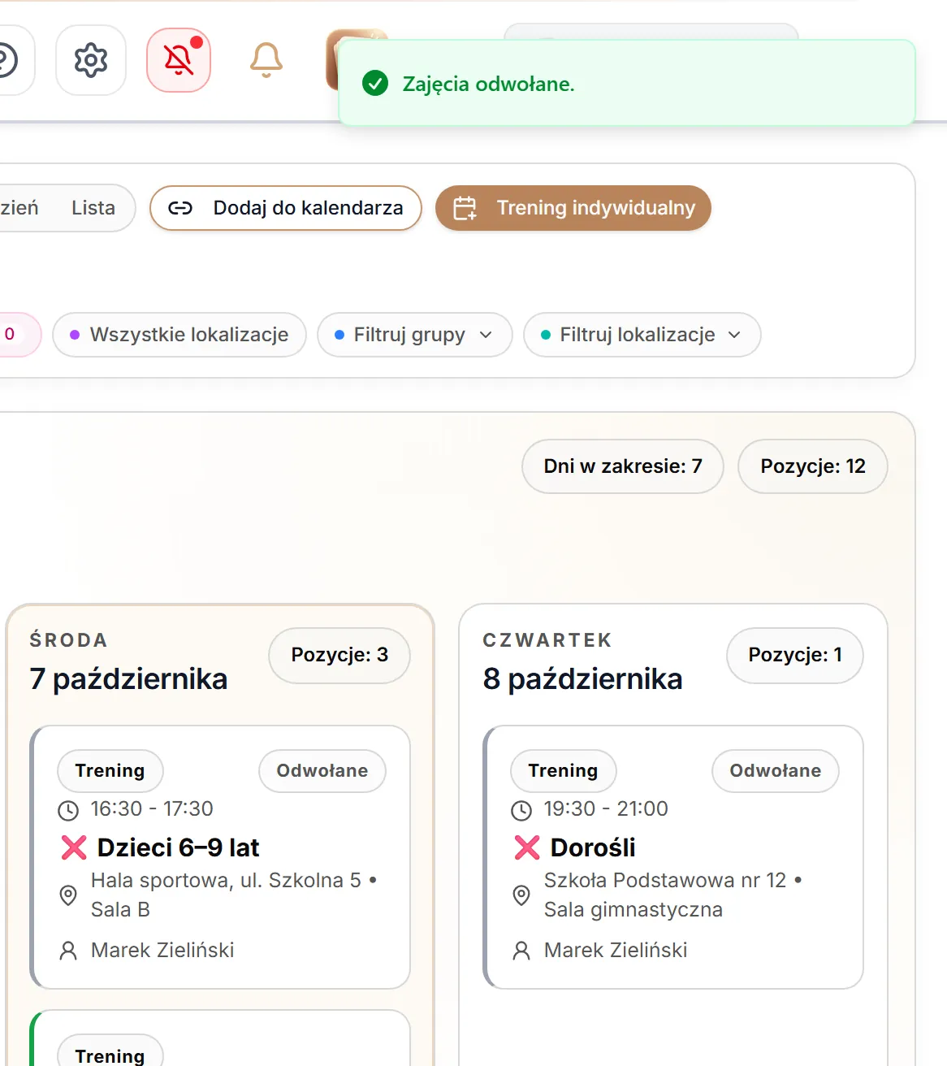Screen dimensions: 947x1066
Task: Switch to the Lista view tab
Action: click(93, 208)
